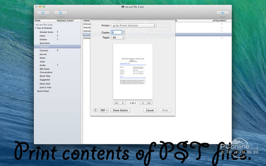Viewport: 266px width, 166px height.
Task: Click the Cancel button
Action: (x=150, y=110)
